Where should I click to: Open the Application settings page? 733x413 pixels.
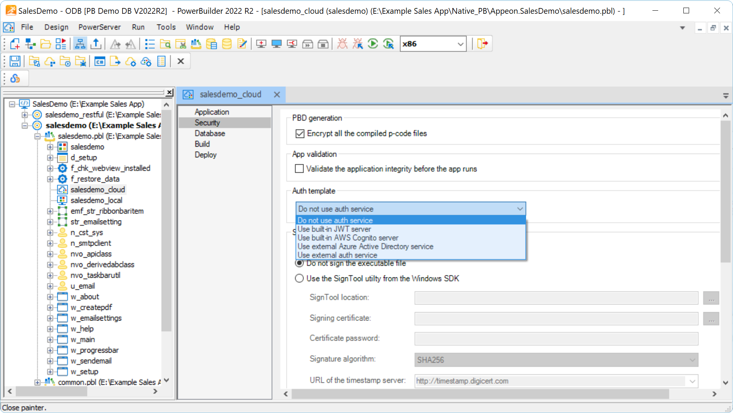point(212,112)
